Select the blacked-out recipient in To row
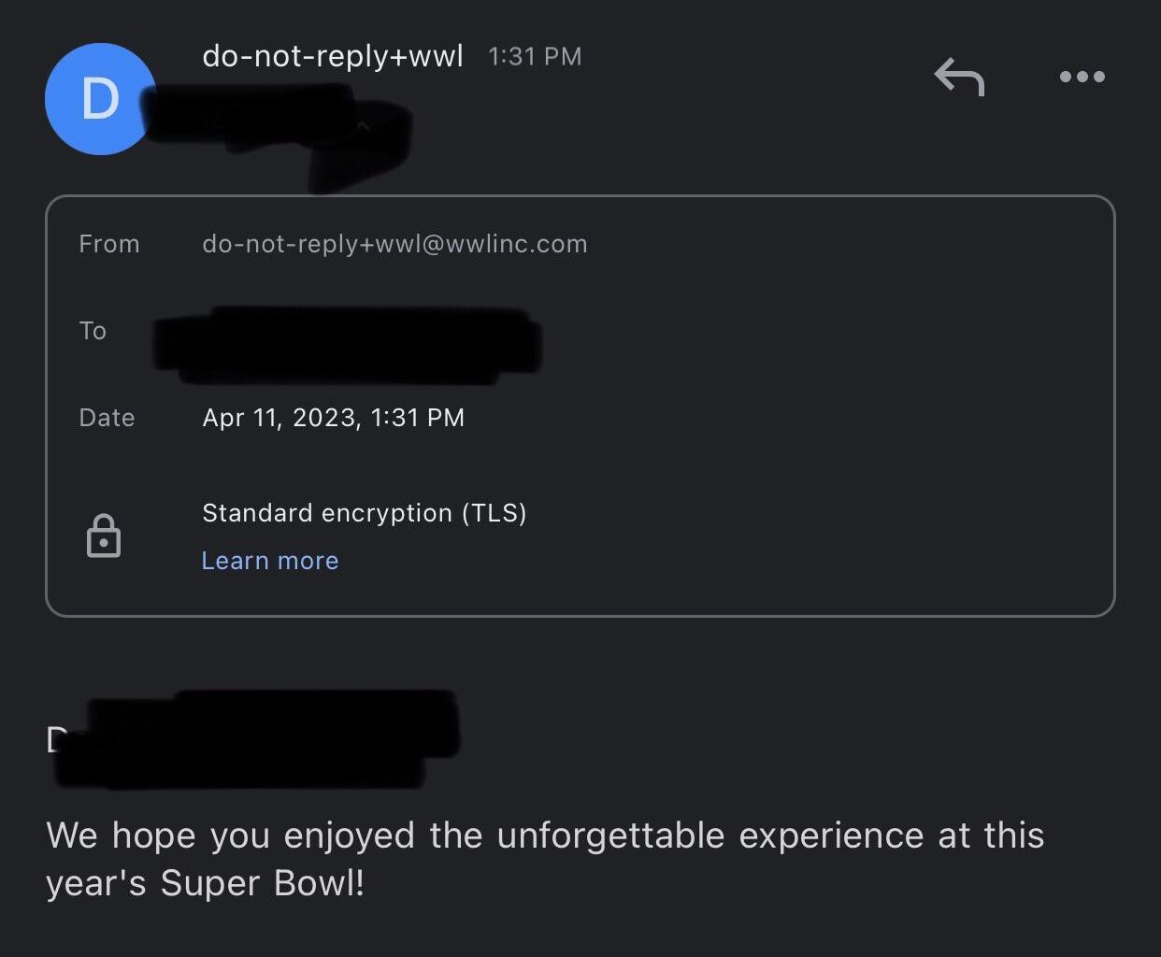1161x957 pixels. (x=346, y=344)
